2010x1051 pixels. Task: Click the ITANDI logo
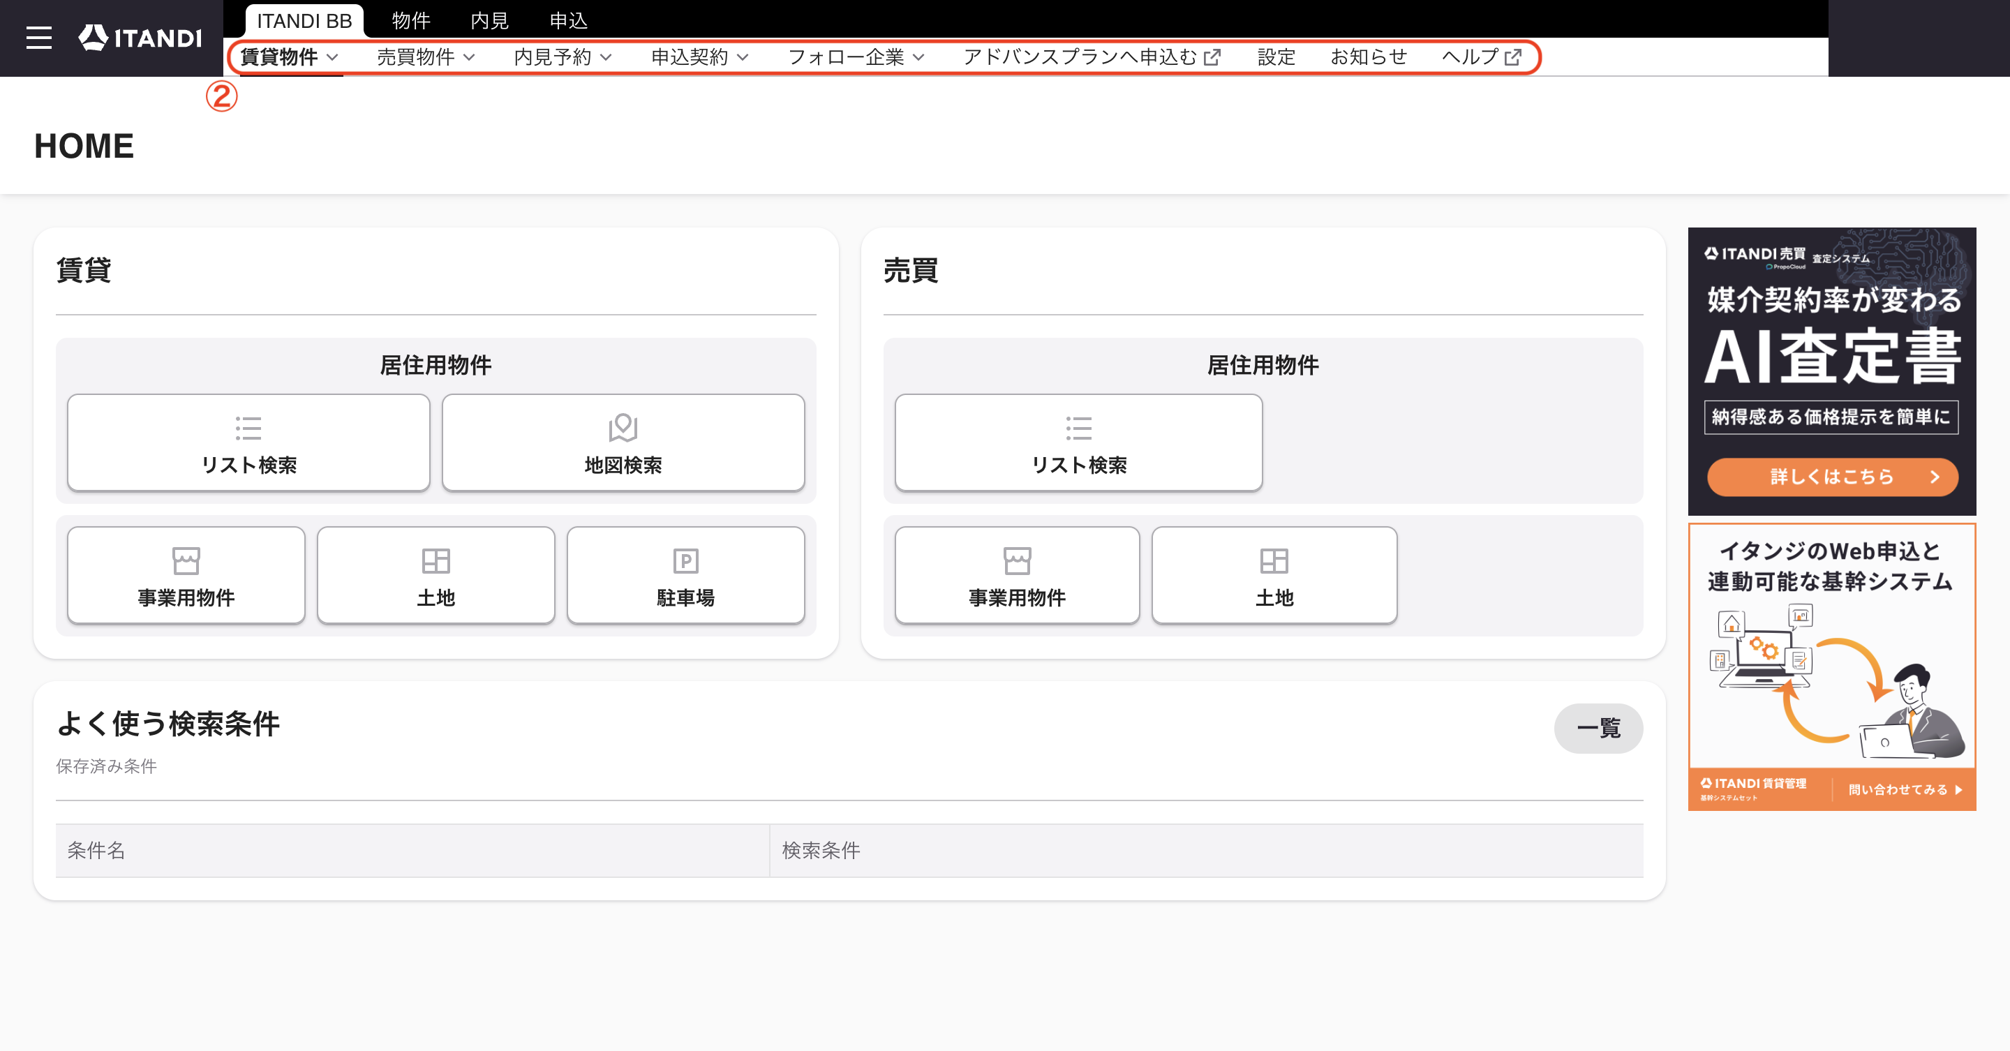pyautogui.click(x=140, y=38)
